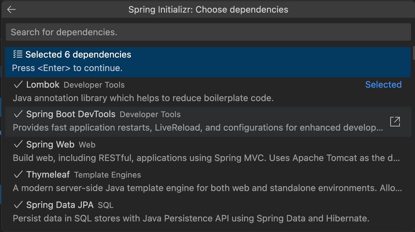Click the Press <Enter> to continue text
Screen dimensions: 415x232
tap(67, 68)
